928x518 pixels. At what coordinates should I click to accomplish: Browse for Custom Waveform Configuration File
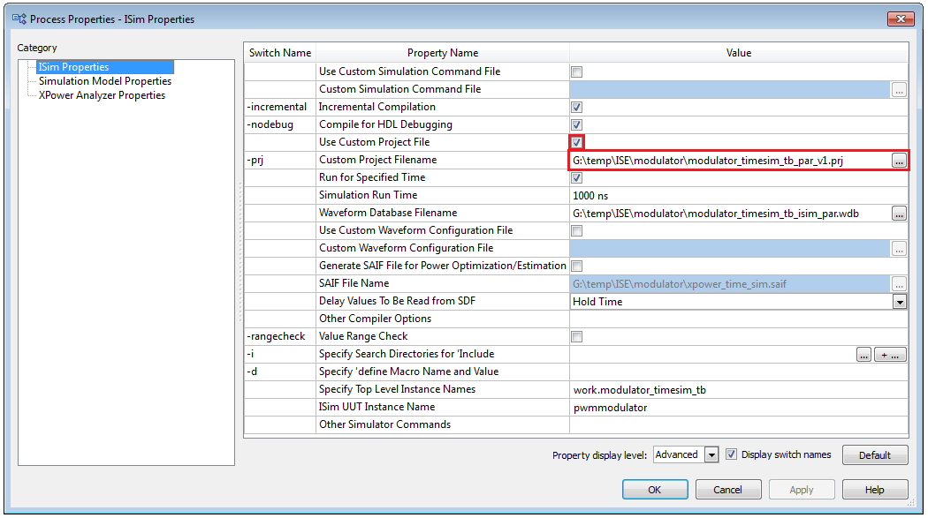point(899,249)
